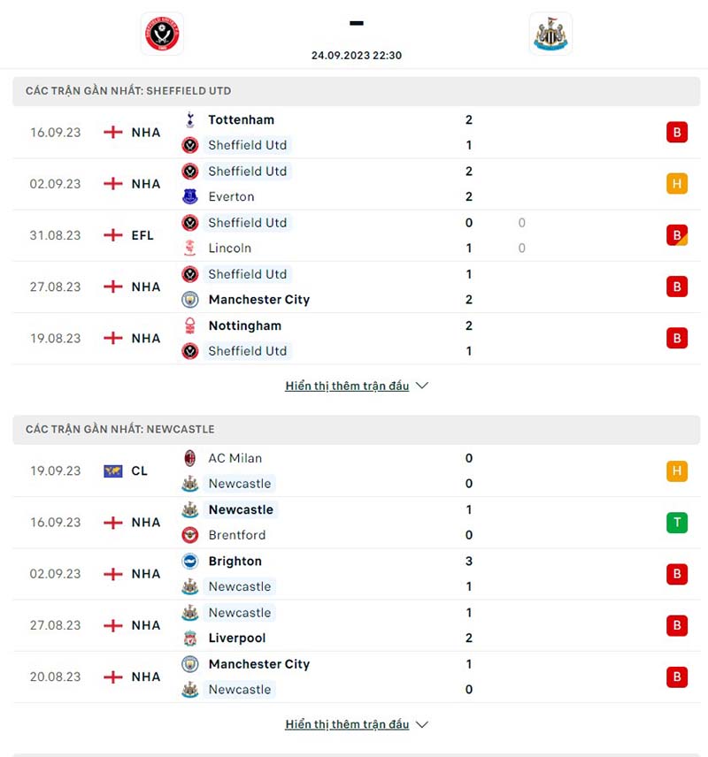Click the red B result badge for Tottenham match
Viewport: 708px width, 757px height.
click(677, 132)
